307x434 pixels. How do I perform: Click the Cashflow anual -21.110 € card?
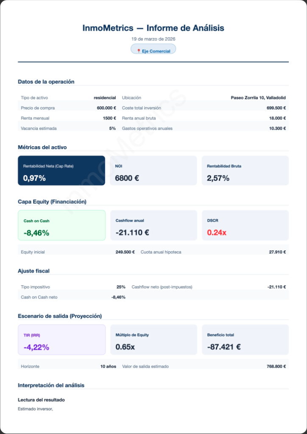(x=153, y=225)
